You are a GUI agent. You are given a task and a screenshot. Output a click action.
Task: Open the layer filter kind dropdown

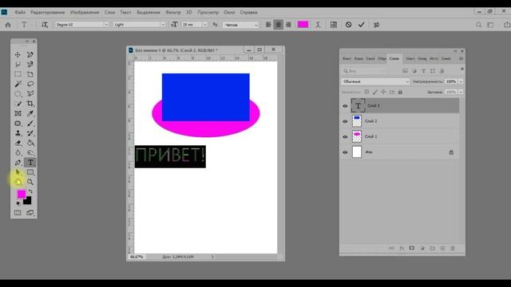[365, 71]
